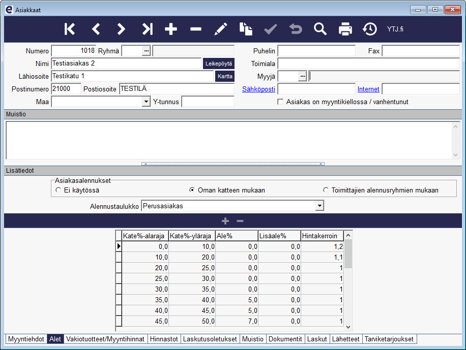Jump to the first customer record
This screenshot has width=466, height=350.
[x=70, y=29]
